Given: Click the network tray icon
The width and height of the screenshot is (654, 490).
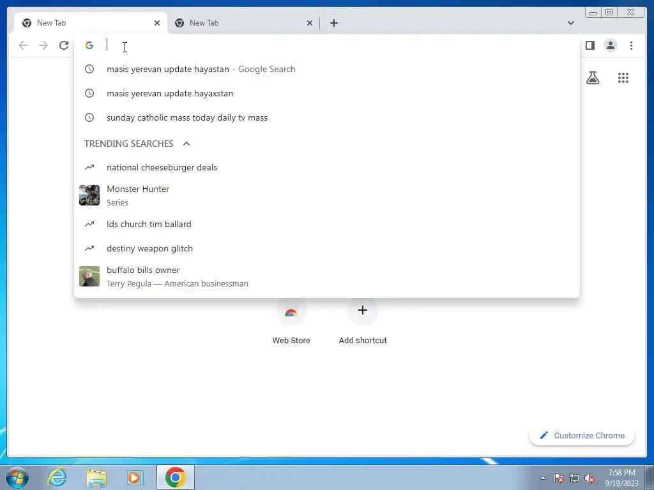Looking at the screenshot, I should point(574,479).
